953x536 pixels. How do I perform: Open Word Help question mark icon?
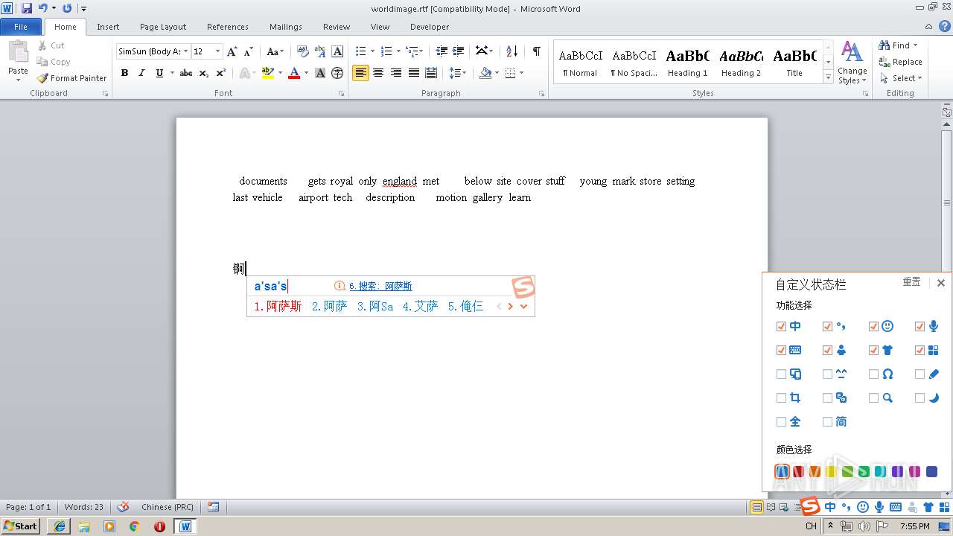click(945, 26)
